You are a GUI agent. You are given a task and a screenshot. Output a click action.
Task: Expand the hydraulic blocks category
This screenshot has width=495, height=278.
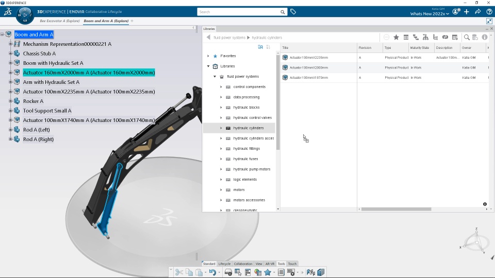coord(221,108)
